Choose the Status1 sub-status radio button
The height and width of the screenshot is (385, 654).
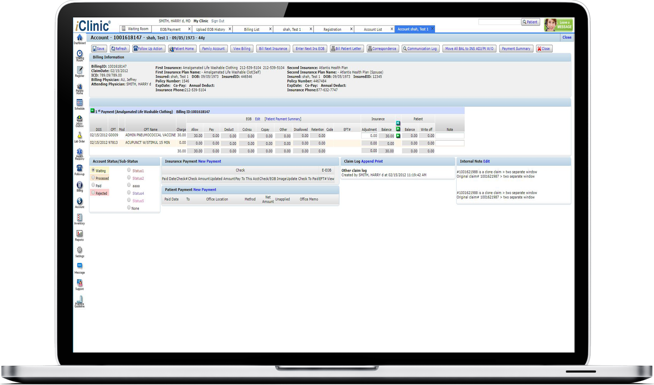[129, 170]
